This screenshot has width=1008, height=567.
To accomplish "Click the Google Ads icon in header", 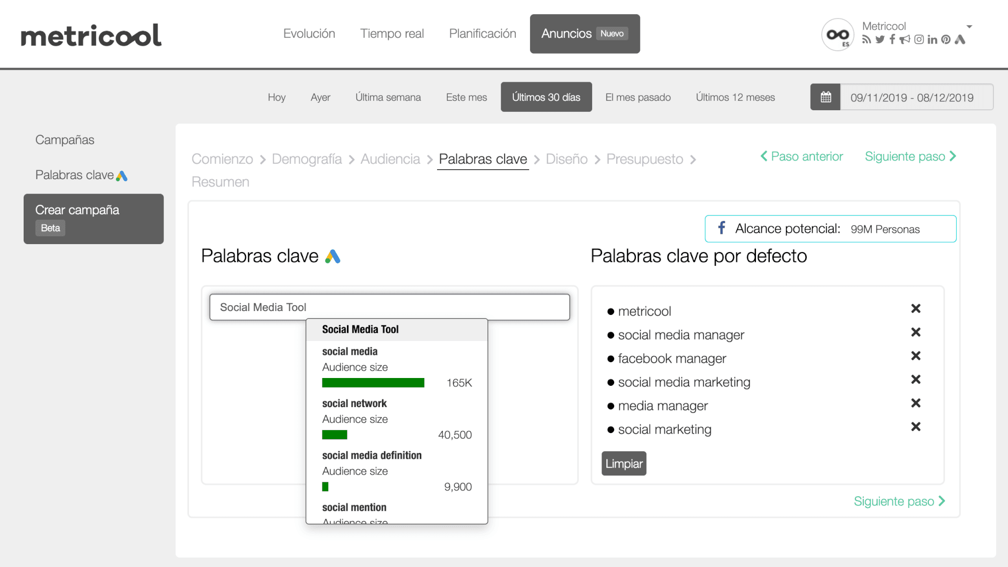I will coord(960,39).
